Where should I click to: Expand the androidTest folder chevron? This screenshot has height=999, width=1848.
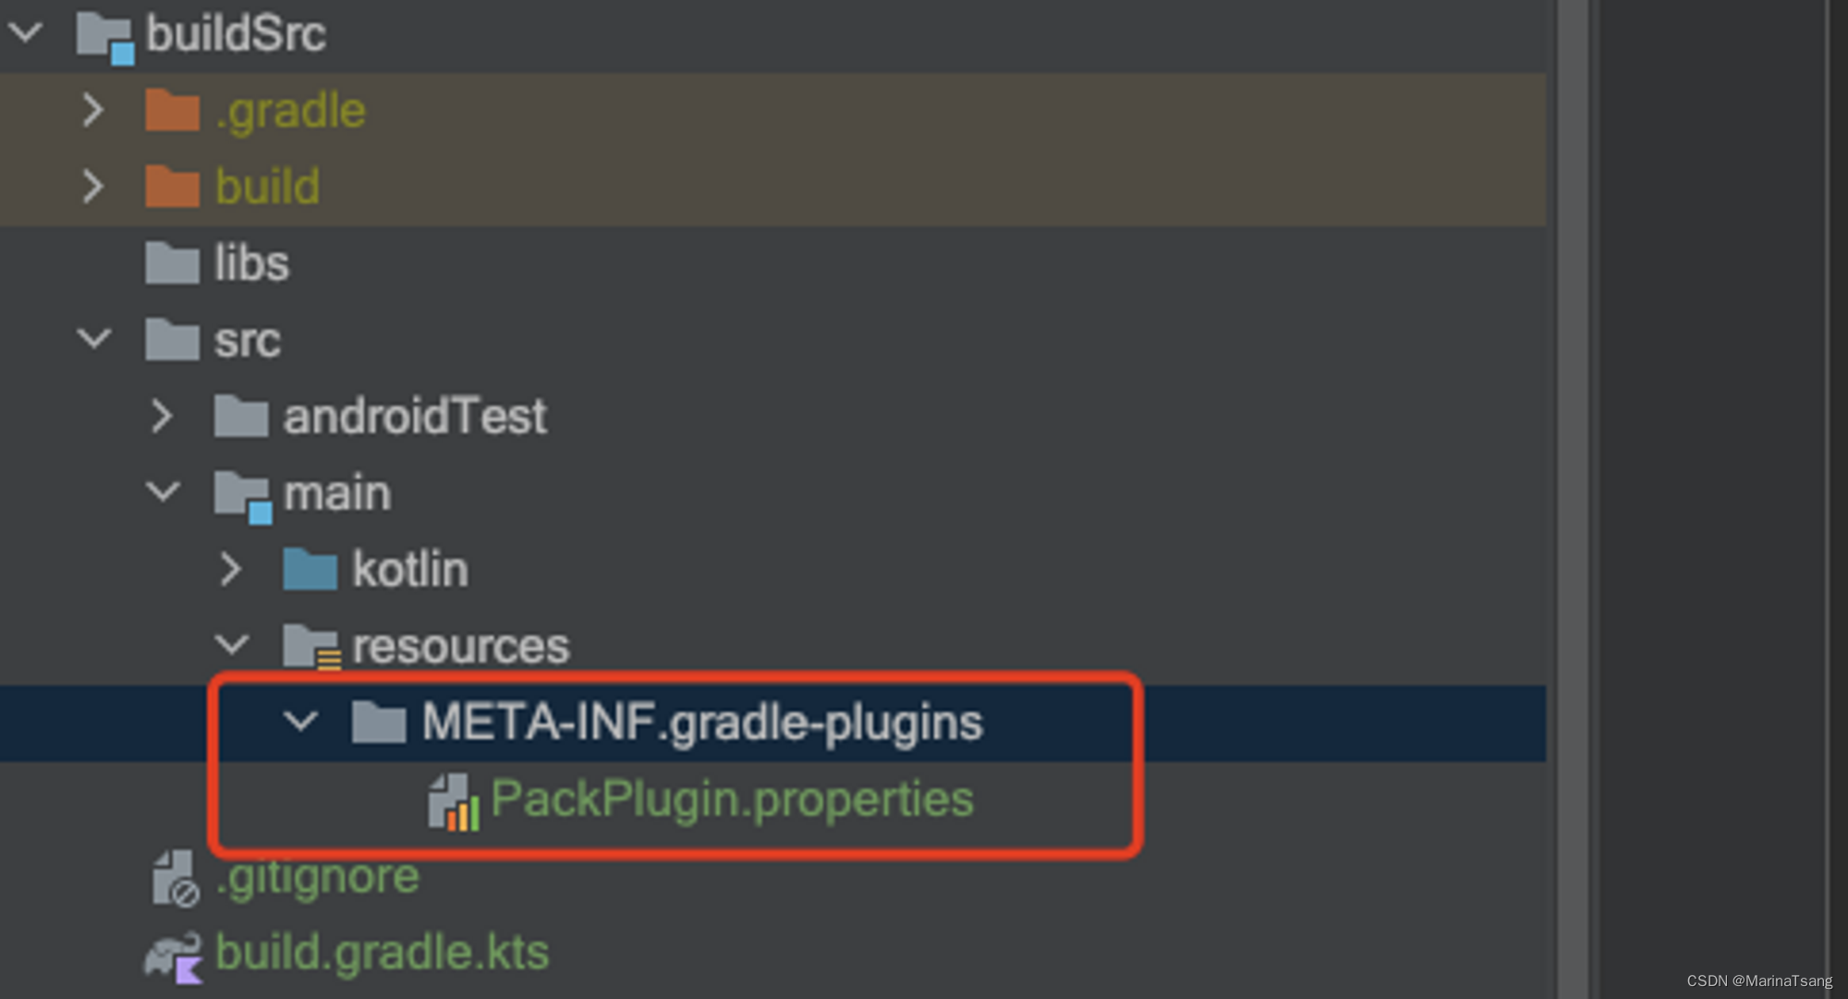coord(163,416)
